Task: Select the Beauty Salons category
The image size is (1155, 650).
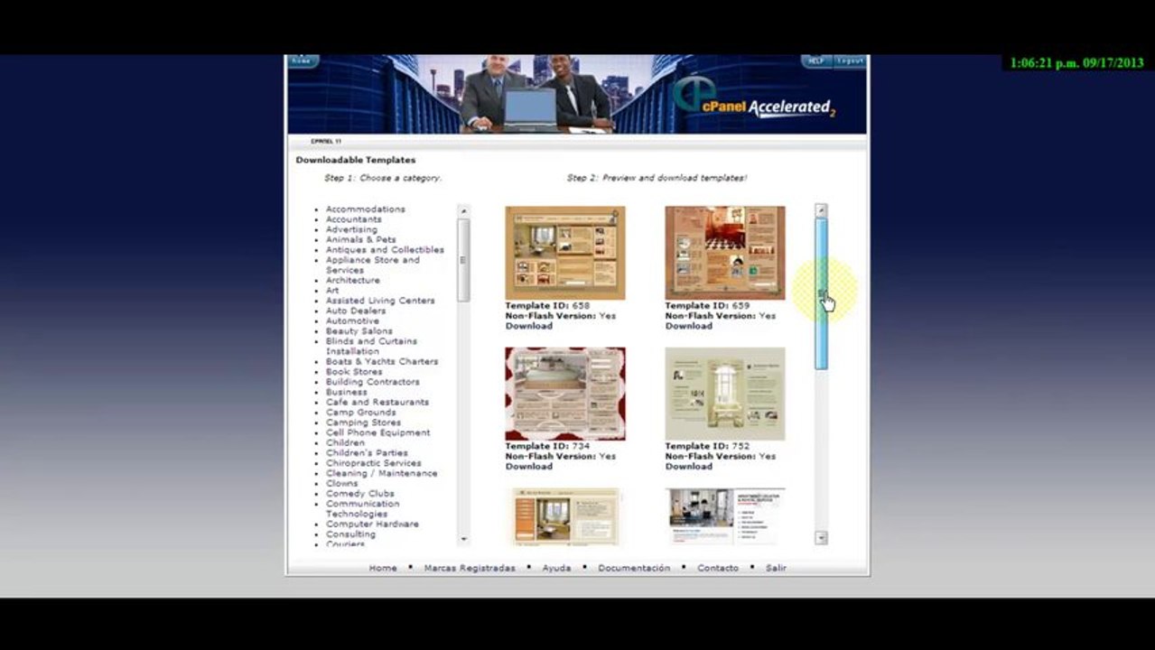Action: [x=359, y=331]
